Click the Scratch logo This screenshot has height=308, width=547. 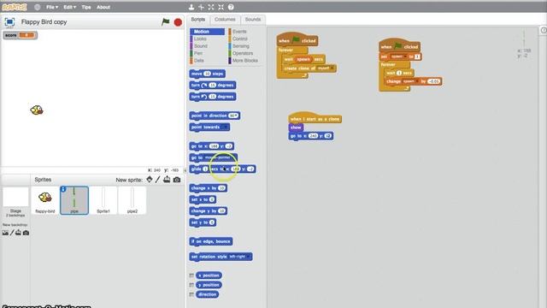tap(15, 7)
